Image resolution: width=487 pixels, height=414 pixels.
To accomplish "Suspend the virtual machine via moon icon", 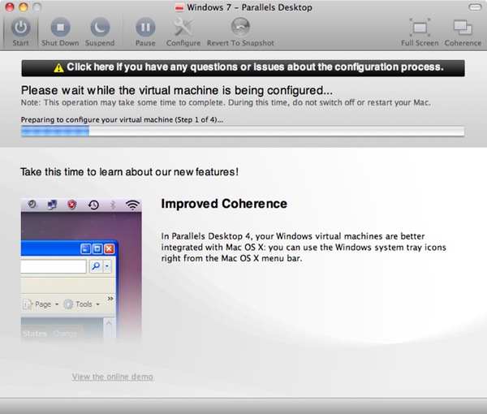I will click(100, 28).
